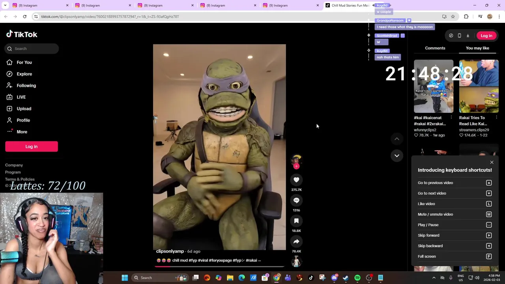Open comments via the speech bubble icon
The height and width of the screenshot is (284, 505).
[x=296, y=200]
